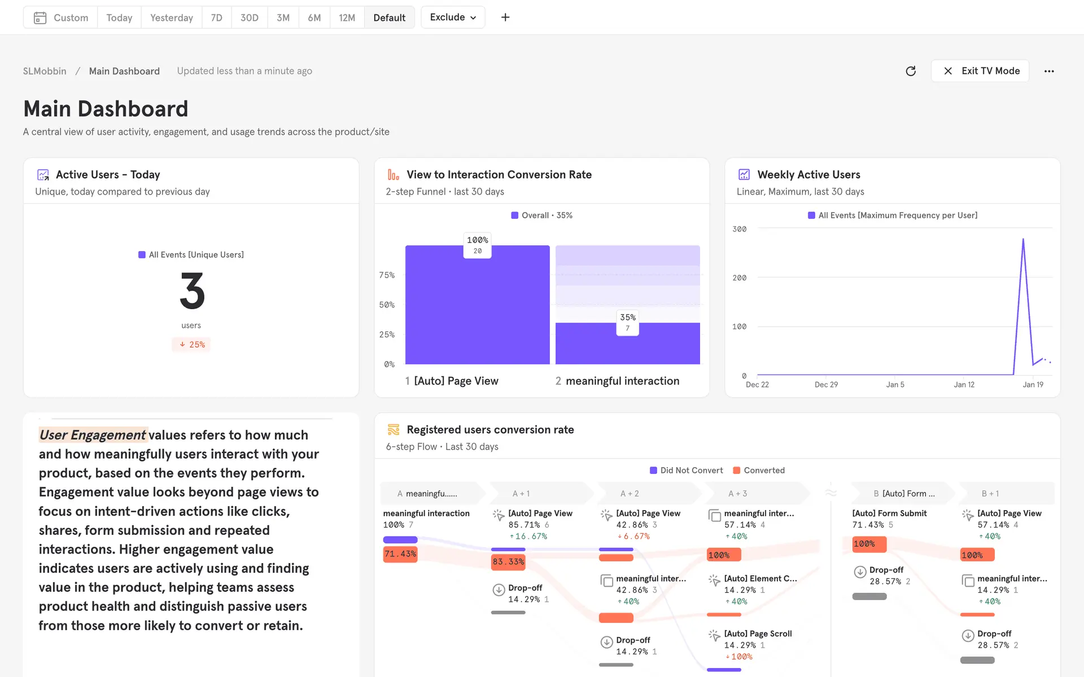Expand the B Auto Form step header

pyautogui.click(x=903, y=494)
